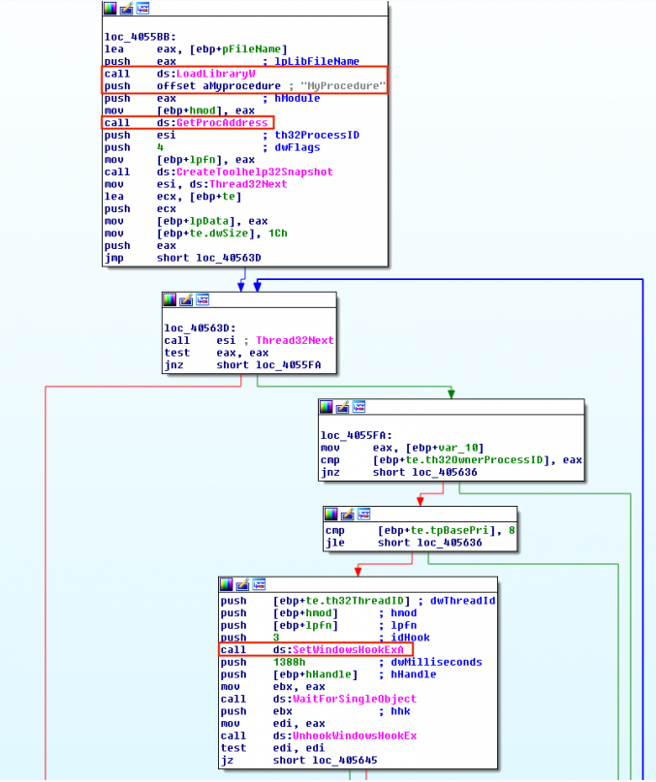Click the lpfn comment in hook block

(403, 625)
